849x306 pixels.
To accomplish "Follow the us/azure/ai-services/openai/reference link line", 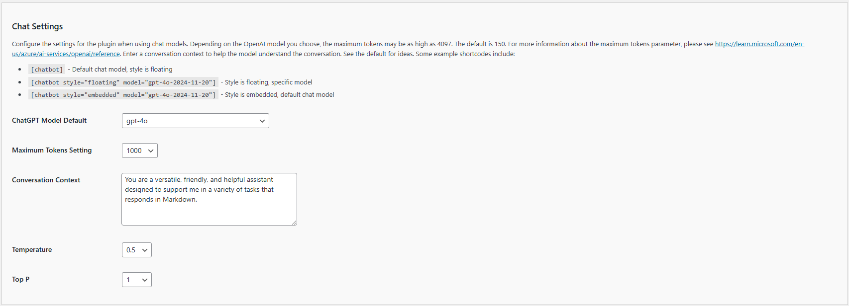I will point(66,54).
